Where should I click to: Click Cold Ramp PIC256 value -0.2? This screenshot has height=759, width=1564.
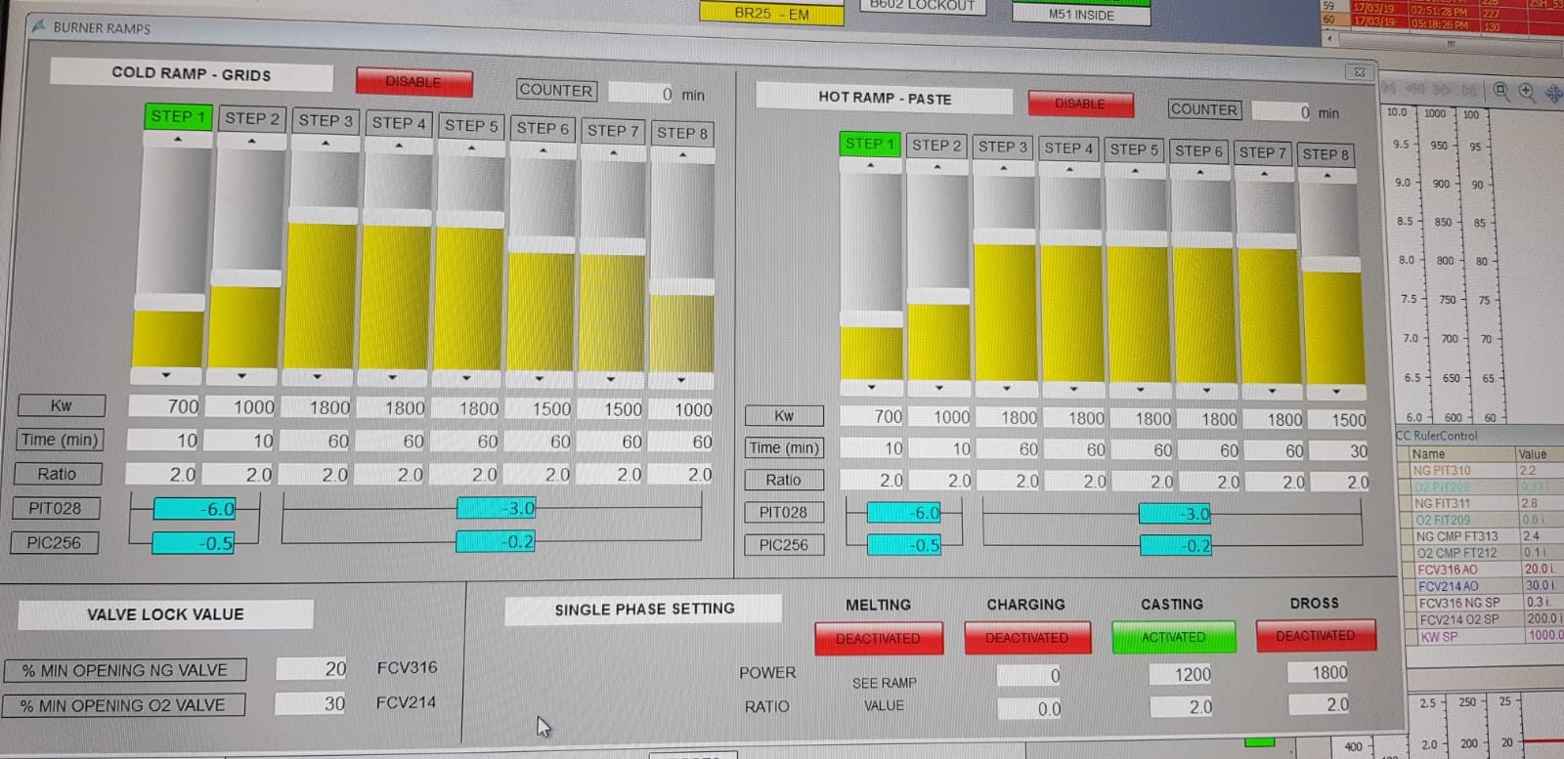(x=496, y=541)
